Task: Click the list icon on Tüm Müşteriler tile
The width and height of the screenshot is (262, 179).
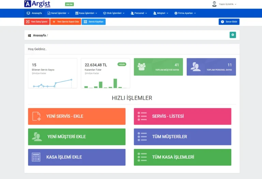Action: coord(142,137)
